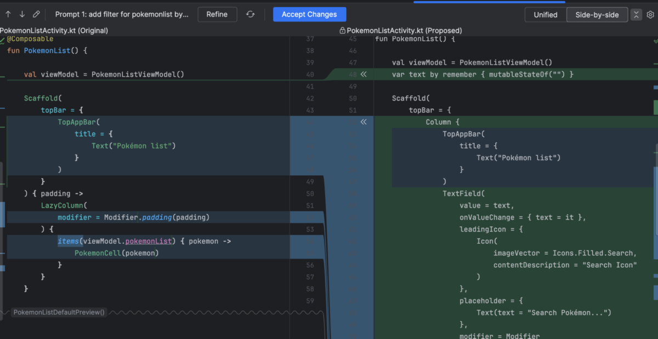Viewport: 658px width, 339px height.
Task: Click 'placeholder = {' line
Action: (491, 301)
